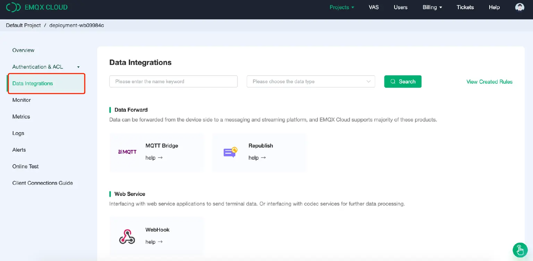Click the magnifier icon inside the Search button

tap(393, 81)
